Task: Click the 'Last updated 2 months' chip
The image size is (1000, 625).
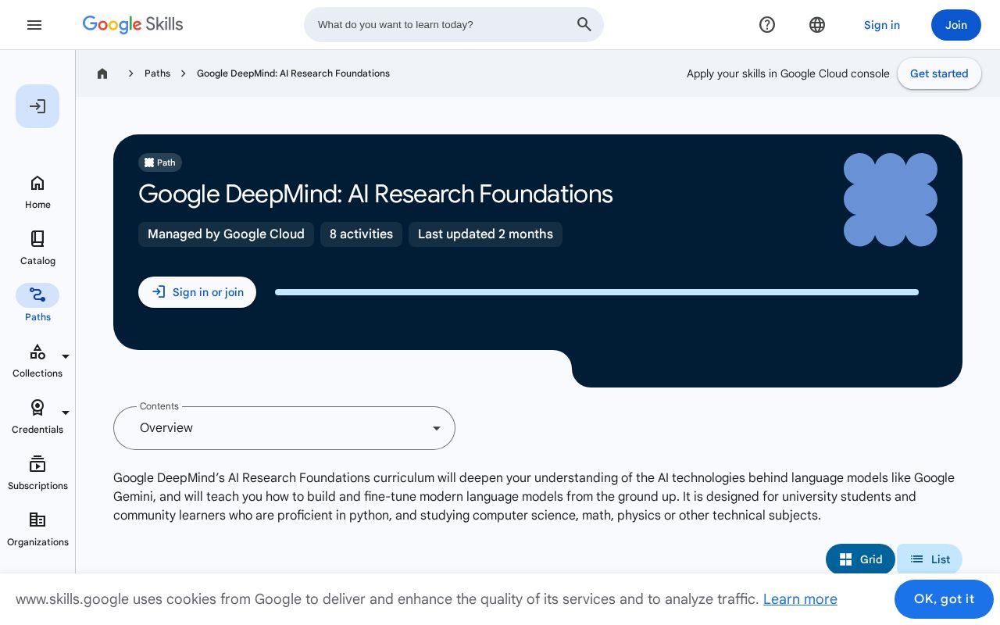Action: point(485,234)
